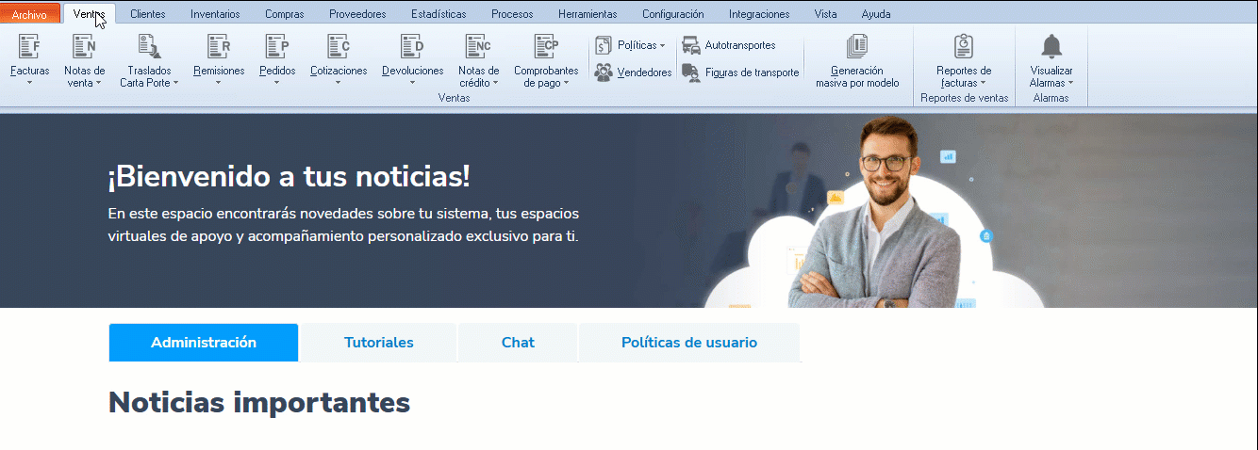Select the Traslados Carta Porte icon
Screen dimensions: 1258x450
(x=149, y=46)
